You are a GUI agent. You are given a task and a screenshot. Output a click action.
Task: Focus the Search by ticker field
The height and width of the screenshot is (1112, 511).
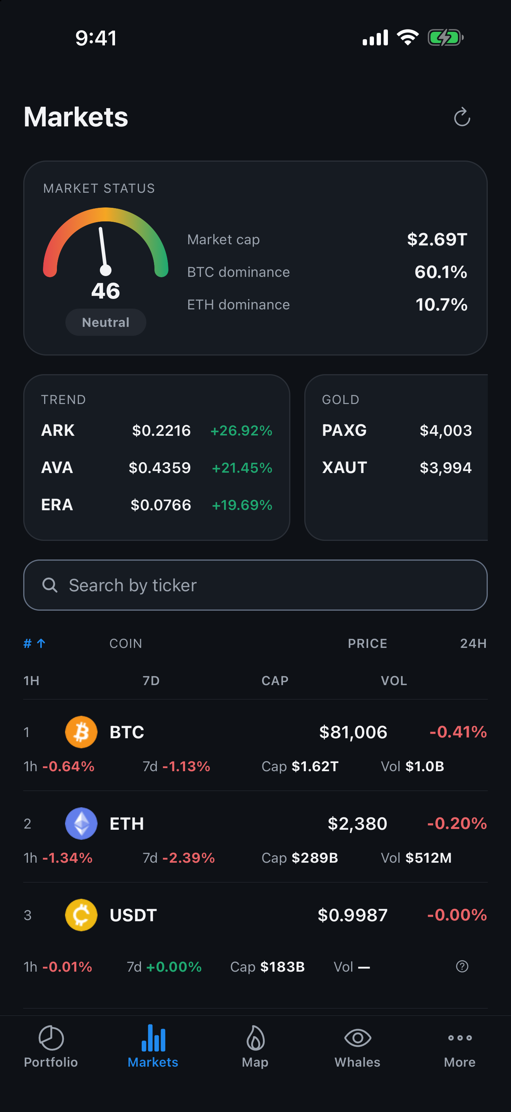(256, 585)
